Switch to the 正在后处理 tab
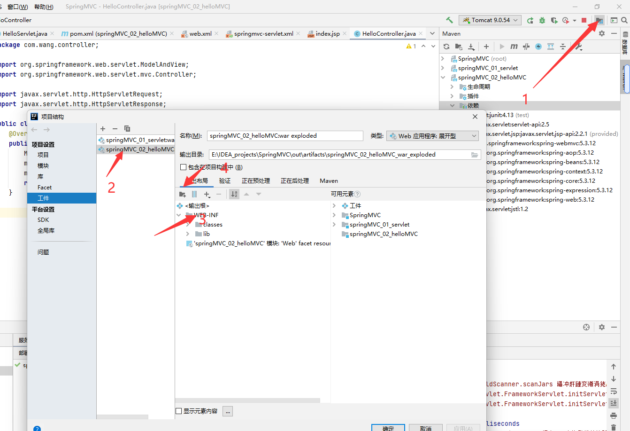Image resolution: width=630 pixels, height=431 pixels. click(295, 181)
